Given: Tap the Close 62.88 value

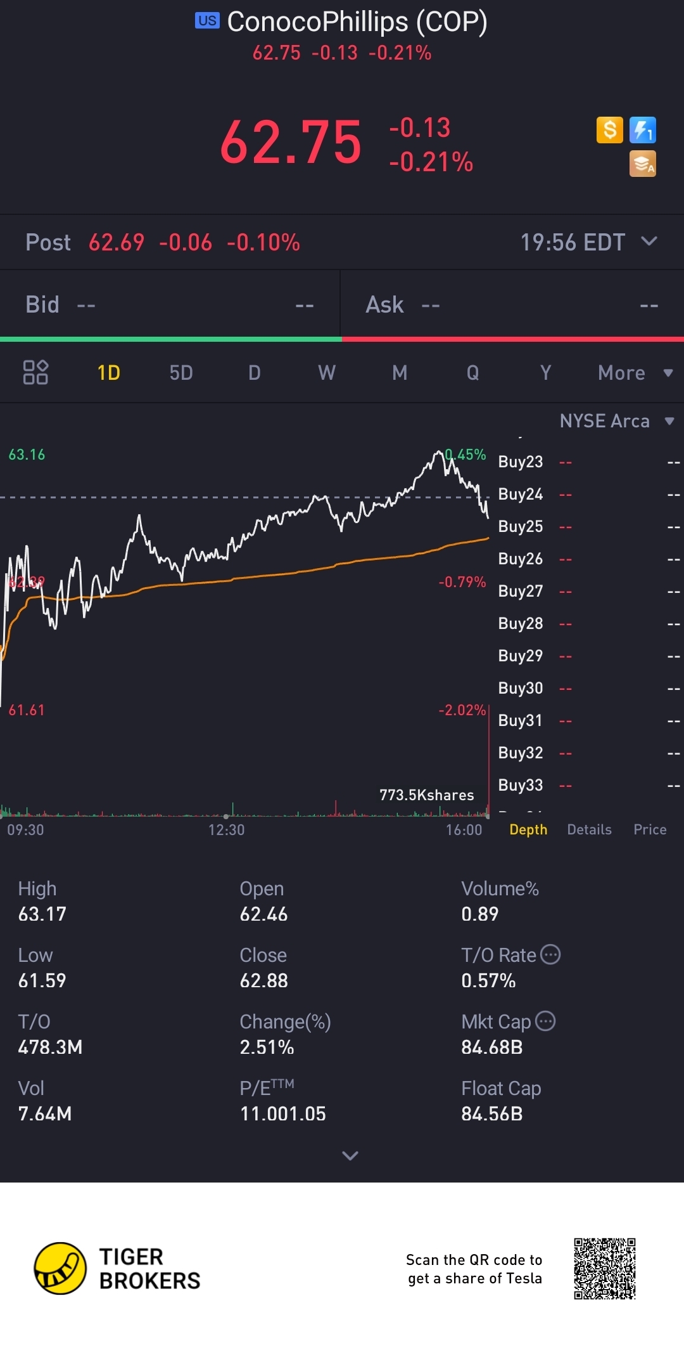Looking at the screenshot, I should (x=263, y=980).
